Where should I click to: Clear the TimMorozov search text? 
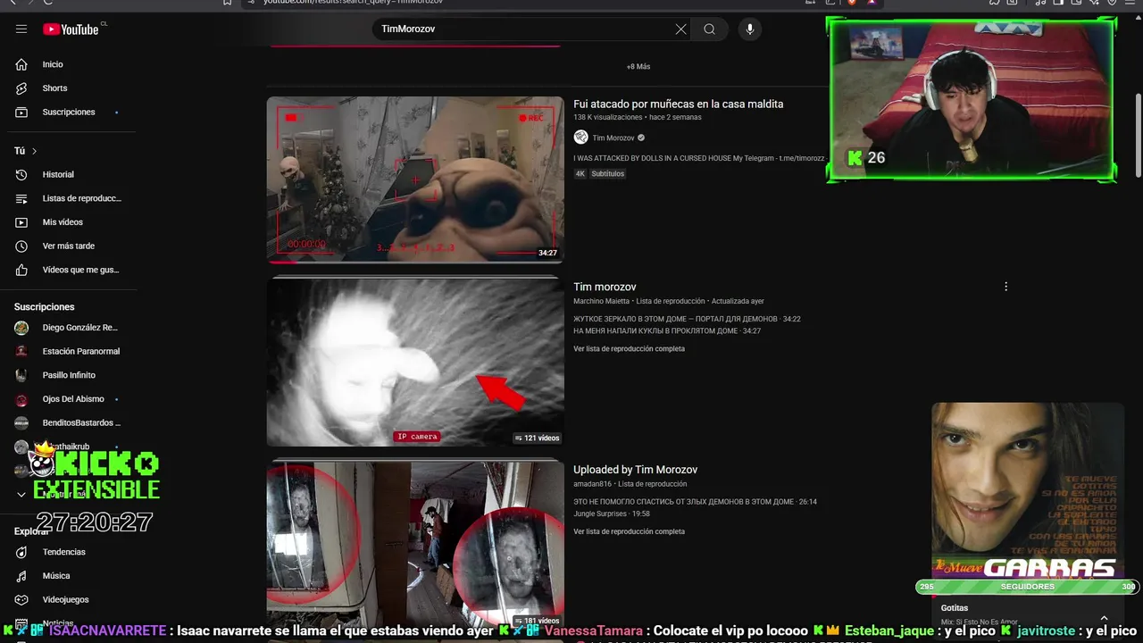coord(680,29)
